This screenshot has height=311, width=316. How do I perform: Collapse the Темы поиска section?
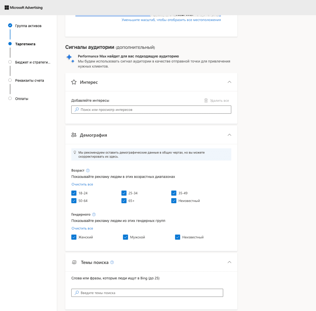(229, 262)
